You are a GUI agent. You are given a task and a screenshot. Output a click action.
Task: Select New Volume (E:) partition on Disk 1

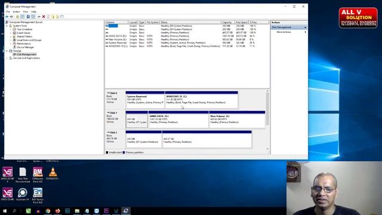tap(237, 119)
